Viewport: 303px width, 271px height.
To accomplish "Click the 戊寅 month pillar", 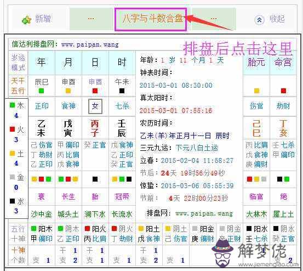I will click(x=68, y=128).
